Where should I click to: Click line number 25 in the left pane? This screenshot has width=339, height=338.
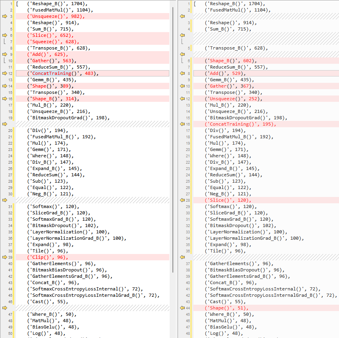[10, 162]
